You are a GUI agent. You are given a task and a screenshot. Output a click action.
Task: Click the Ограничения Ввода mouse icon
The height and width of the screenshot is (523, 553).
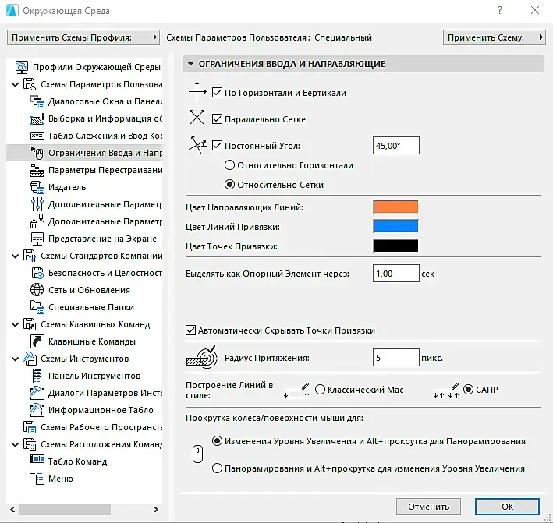tap(37, 153)
